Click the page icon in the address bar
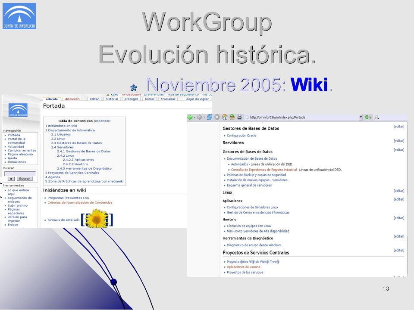This screenshot has width=414, height=310. tap(247, 117)
